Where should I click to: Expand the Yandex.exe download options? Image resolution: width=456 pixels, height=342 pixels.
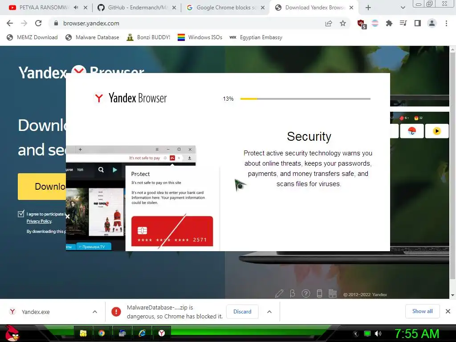pos(95,312)
